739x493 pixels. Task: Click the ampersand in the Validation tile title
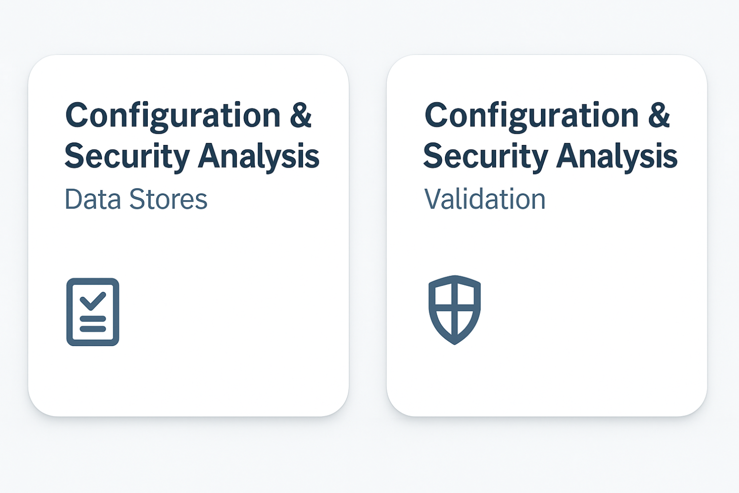(659, 115)
